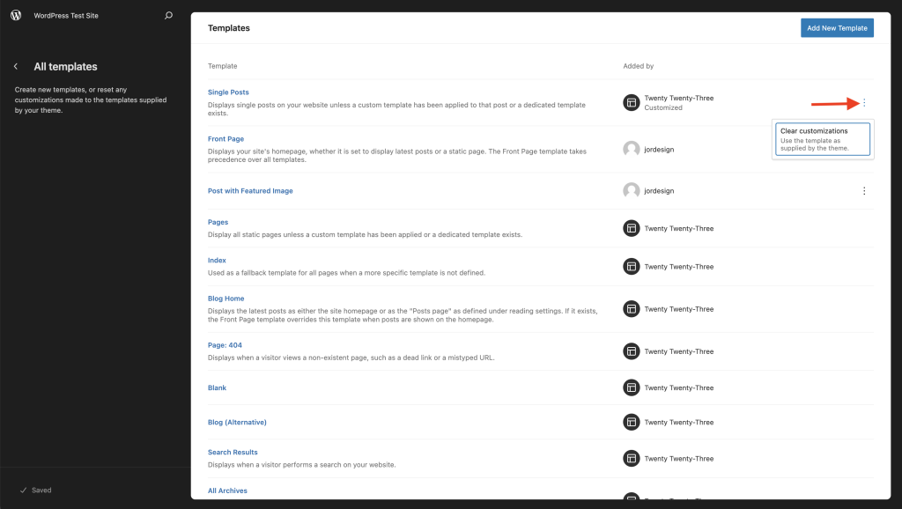Screen dimensions: 902x509
Task: Open the search icon in sidebar
Action: (x=168, y=16)
